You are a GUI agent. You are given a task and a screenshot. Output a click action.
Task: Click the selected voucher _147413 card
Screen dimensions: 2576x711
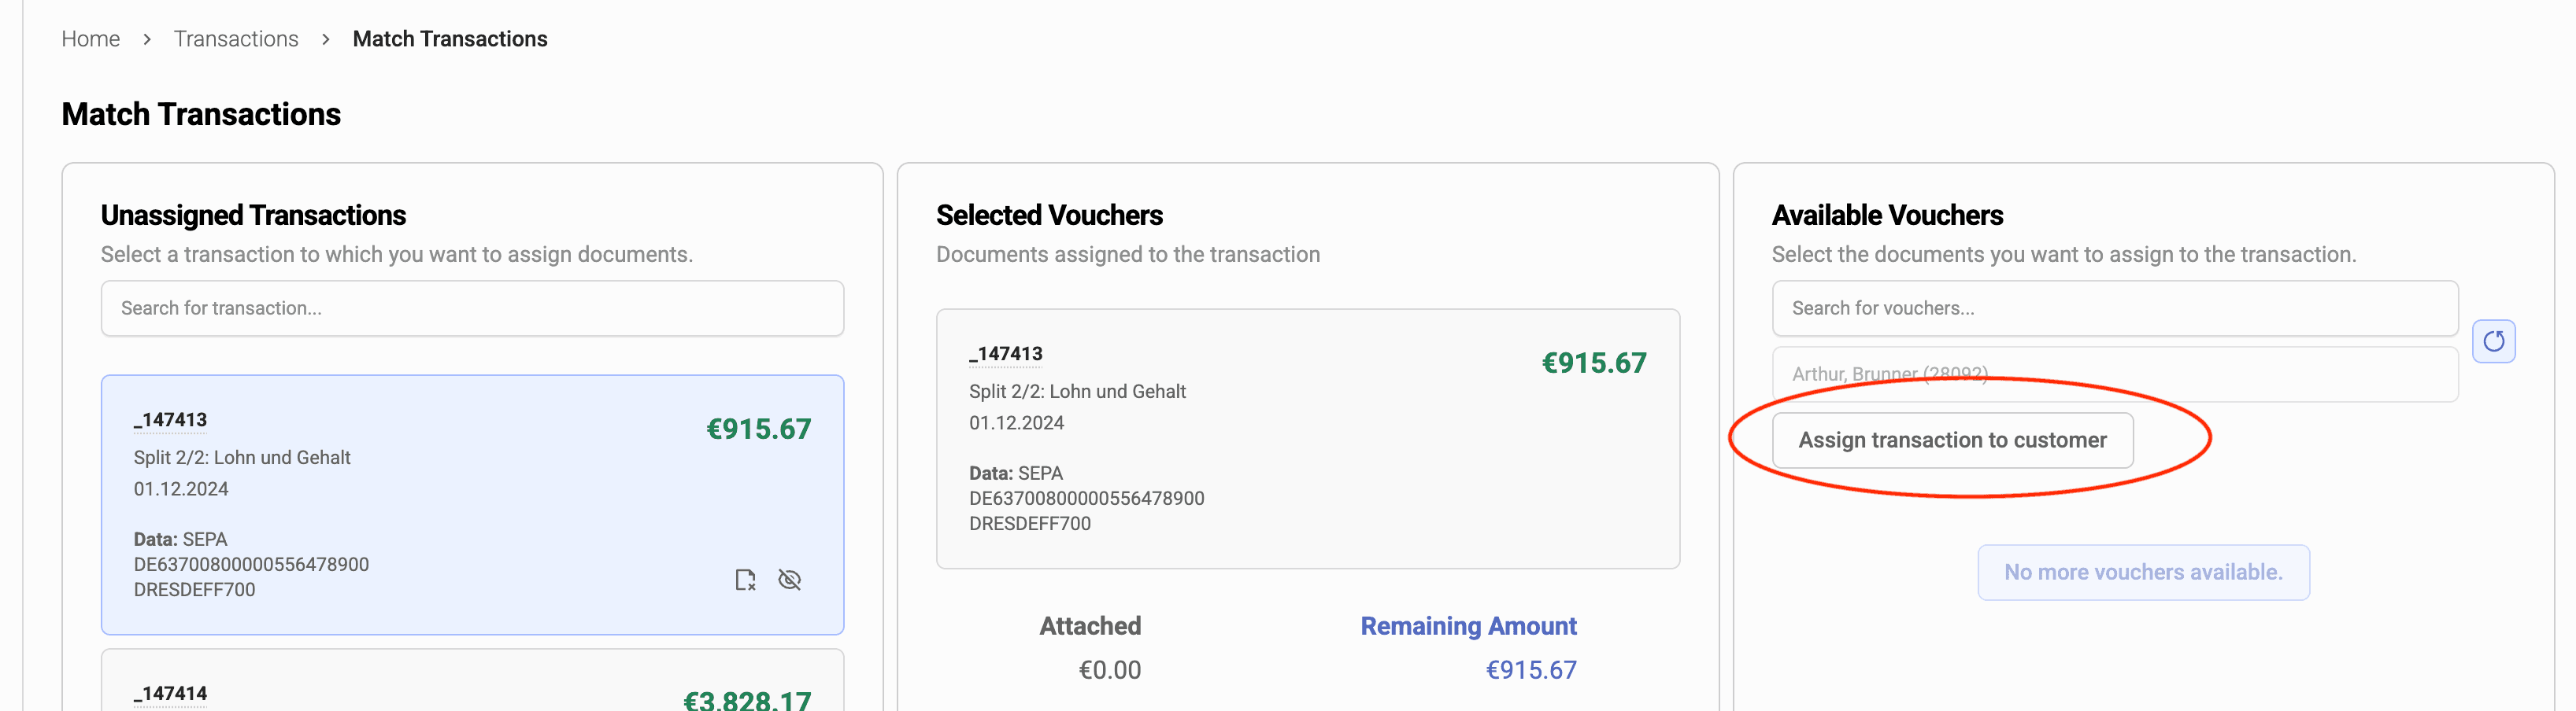click(1307, 438)
